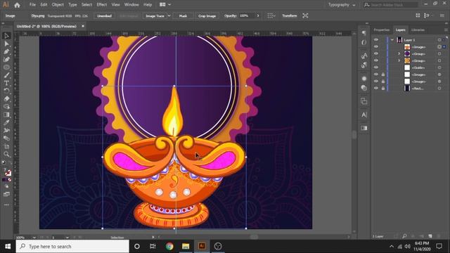Click Fill and Stroke color swatch
Image resolution: width=450 pixels, height=253 pixels.
coord(8,172)
